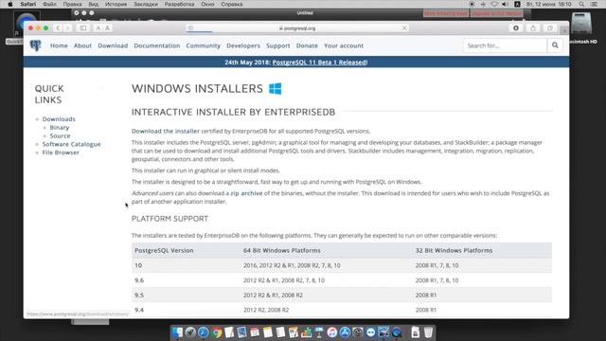Image resolution: width=606 pixels, height=341 pixels.
Task: Open the Your account nav link
Action: pos(344,45)
